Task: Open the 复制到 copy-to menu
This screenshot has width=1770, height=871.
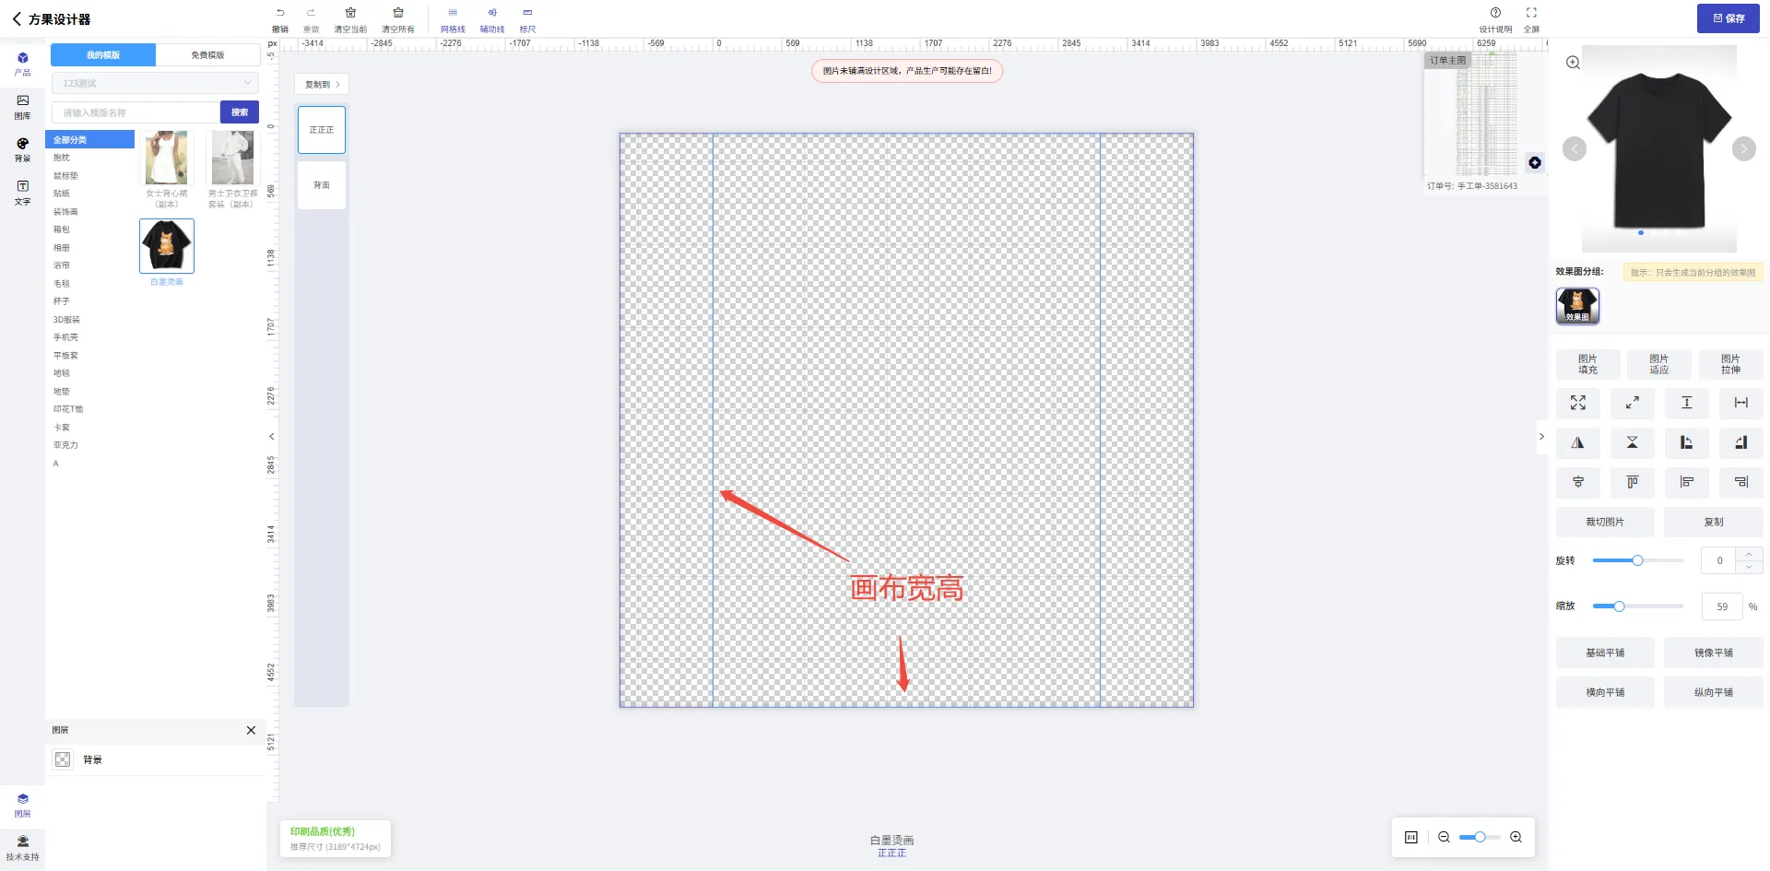Action: pos(322,84)
